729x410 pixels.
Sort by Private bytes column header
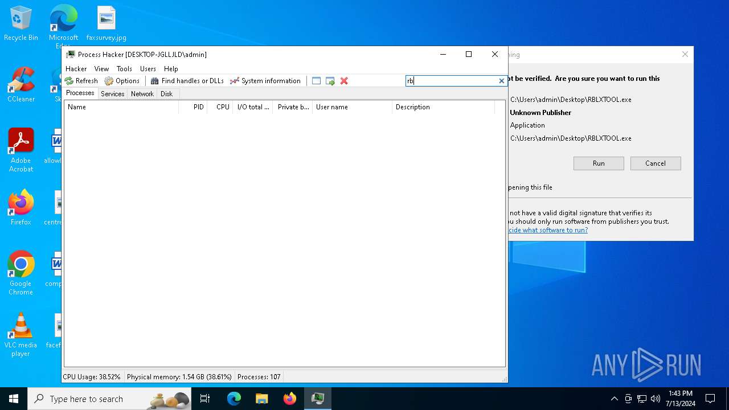pyautogui.click(x=293, y=107)
